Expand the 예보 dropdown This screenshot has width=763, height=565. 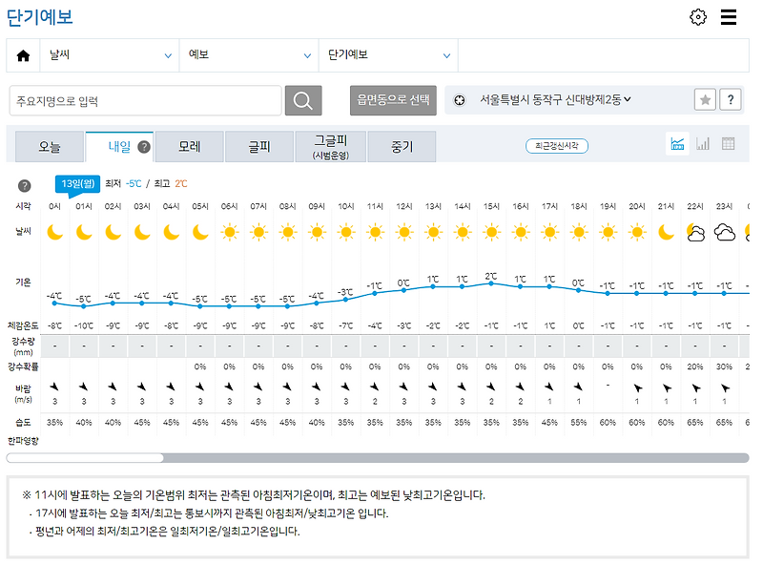pos(249,55)
